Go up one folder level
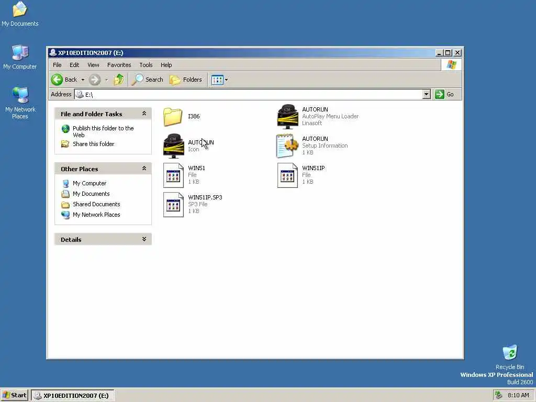The height and width of the screenshot is (402, 536). point(119,80)
